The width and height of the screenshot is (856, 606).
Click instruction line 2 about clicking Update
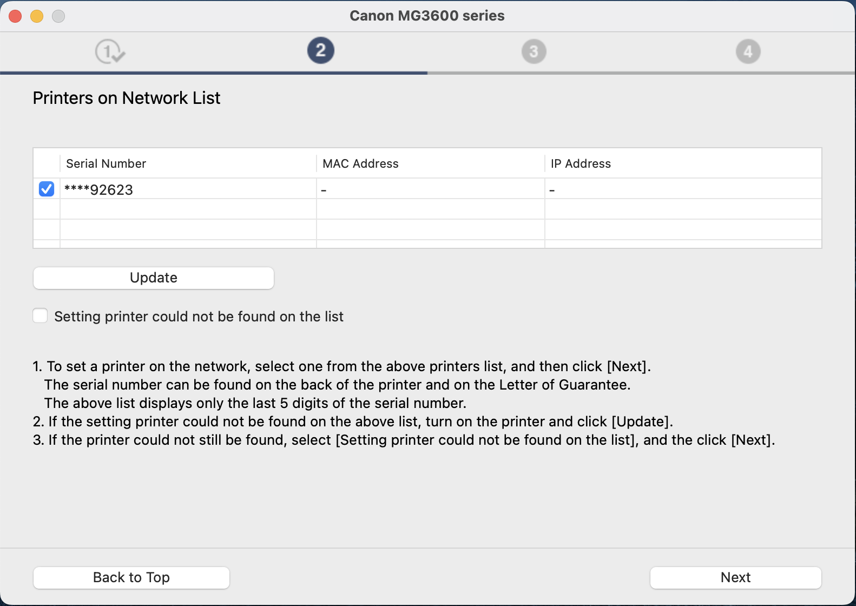click(x=353, y=421)
